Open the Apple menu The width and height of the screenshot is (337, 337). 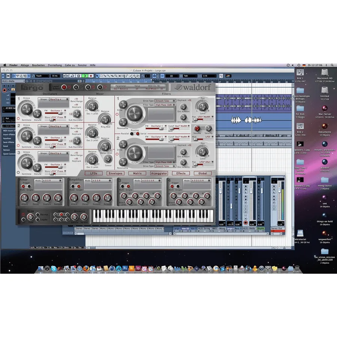[x=5, y=65]
